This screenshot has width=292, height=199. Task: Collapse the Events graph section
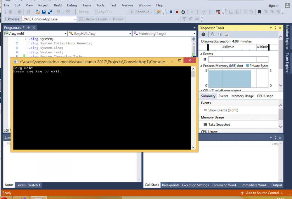coord(201,54)
